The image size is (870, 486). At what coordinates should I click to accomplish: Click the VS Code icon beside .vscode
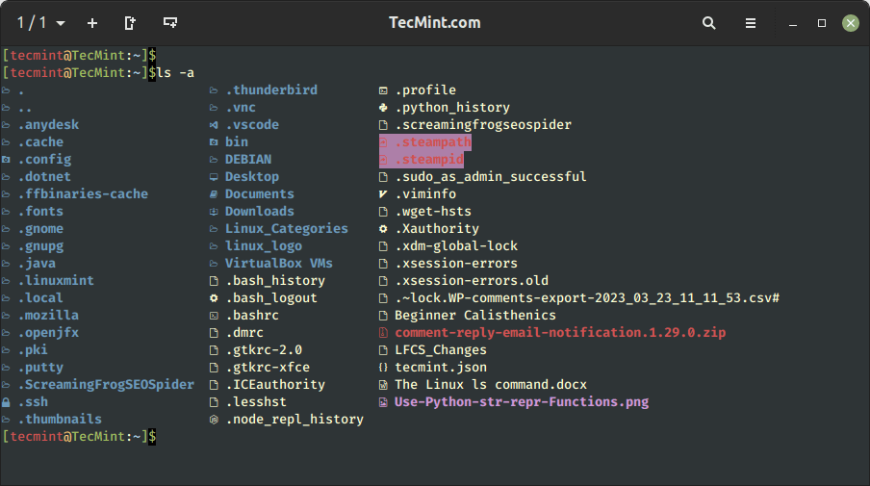pos(214,125)
